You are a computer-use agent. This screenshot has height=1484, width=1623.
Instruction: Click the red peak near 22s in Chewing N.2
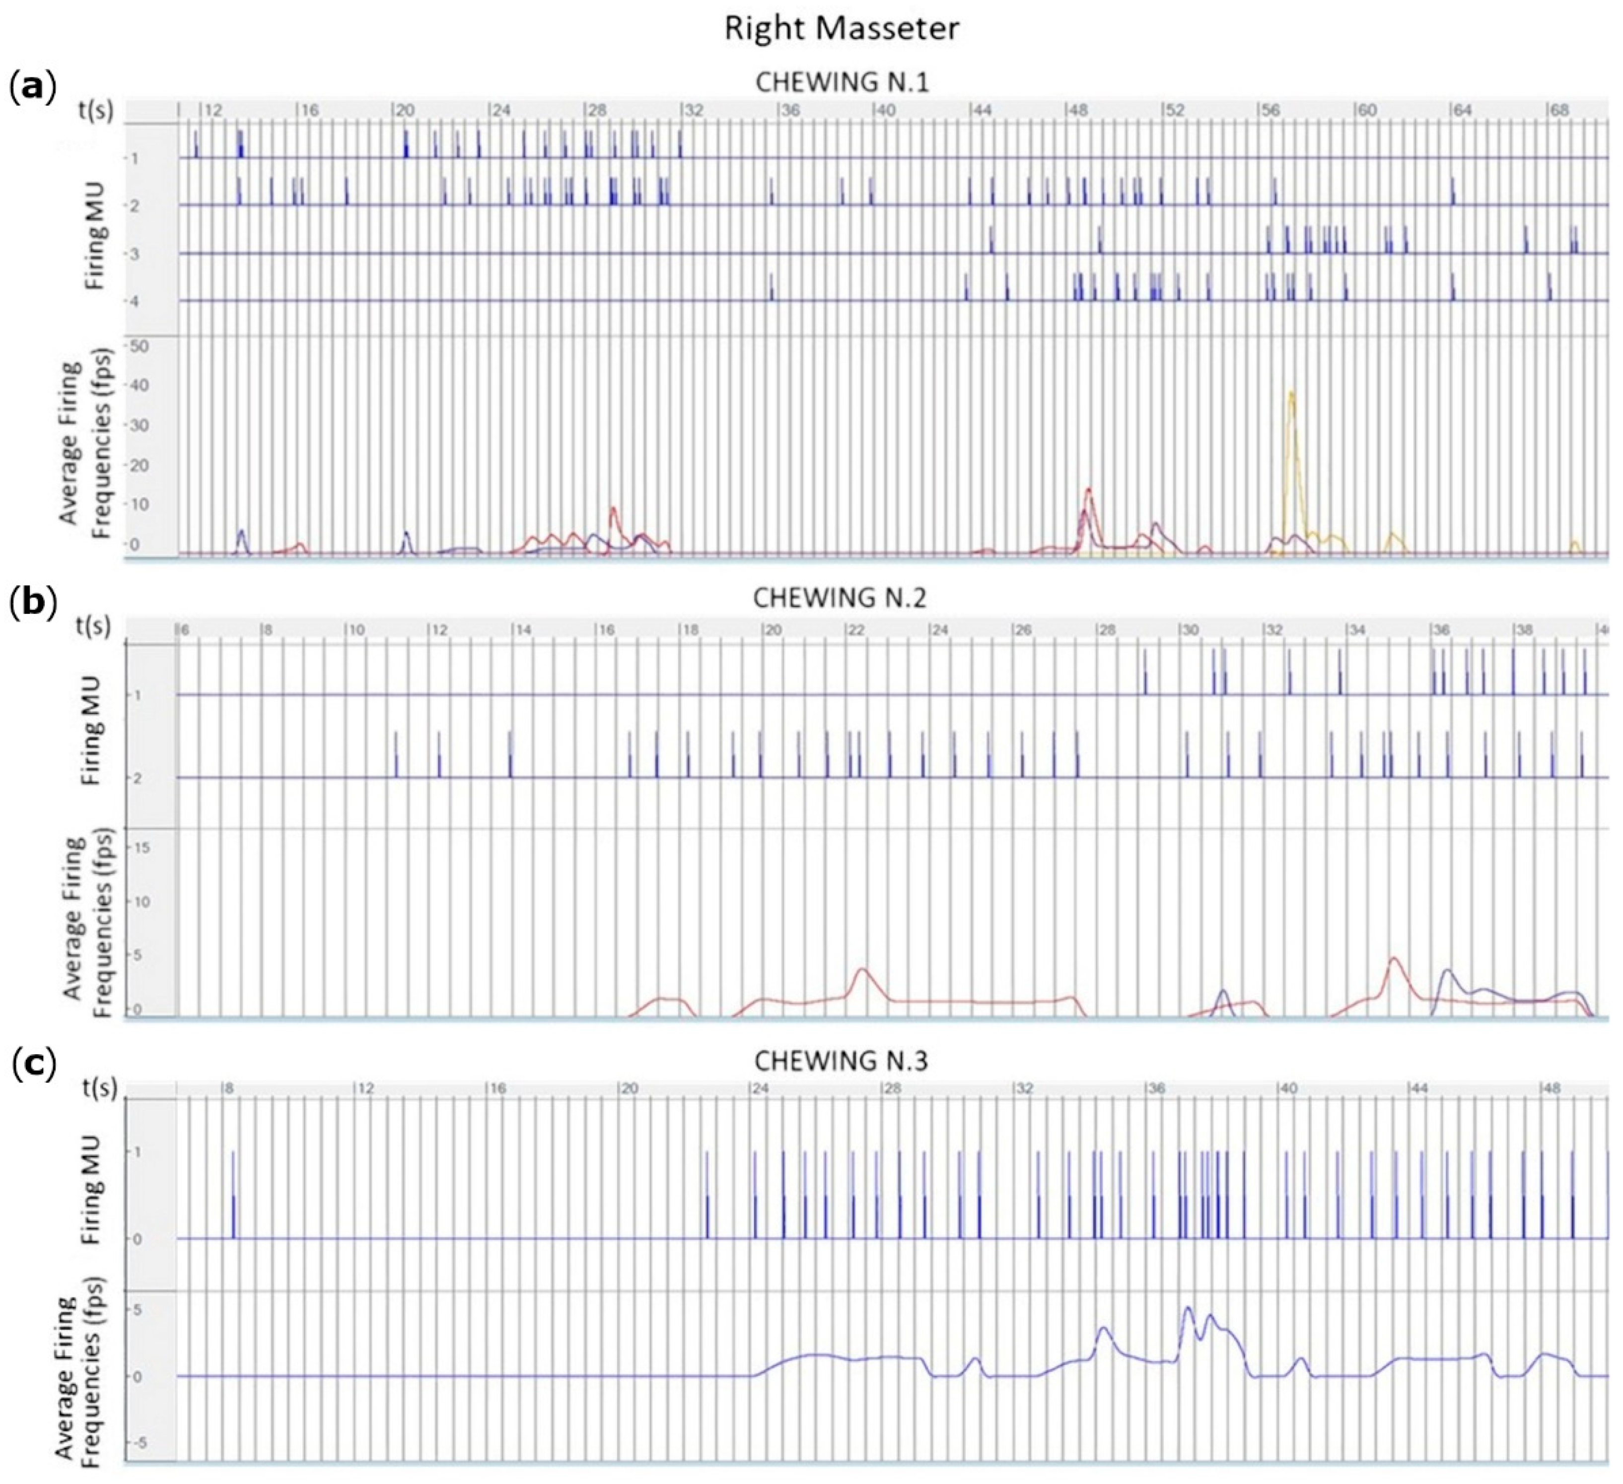863,970
